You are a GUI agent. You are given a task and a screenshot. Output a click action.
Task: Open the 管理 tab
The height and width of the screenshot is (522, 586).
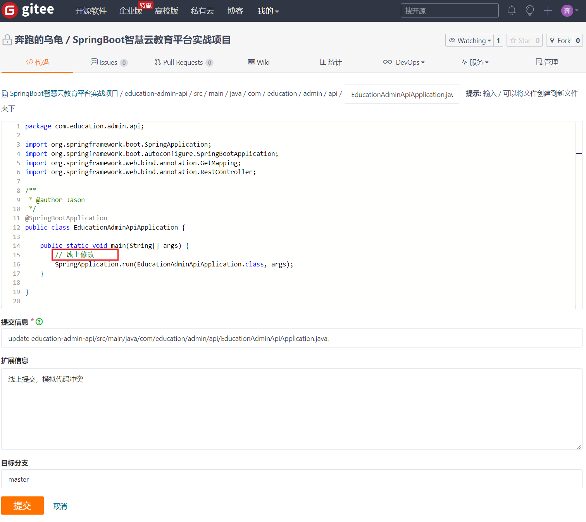(x=547, y=62)
